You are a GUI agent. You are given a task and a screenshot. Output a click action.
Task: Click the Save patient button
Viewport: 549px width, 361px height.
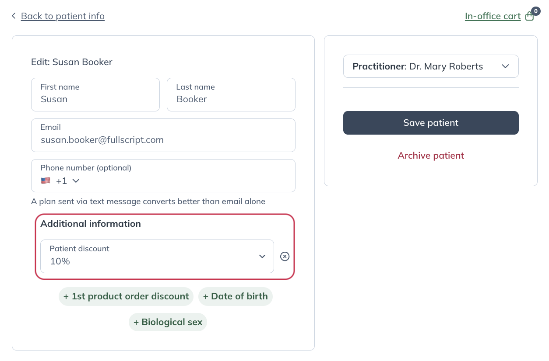pyautogui.click(x=431, y=123)
